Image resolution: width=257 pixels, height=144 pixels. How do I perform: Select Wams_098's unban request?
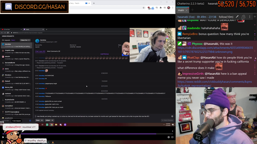point(16,88)
